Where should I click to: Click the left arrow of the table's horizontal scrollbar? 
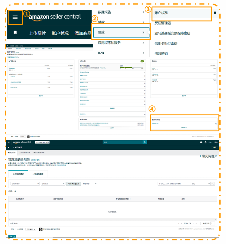tap(10, 220)
